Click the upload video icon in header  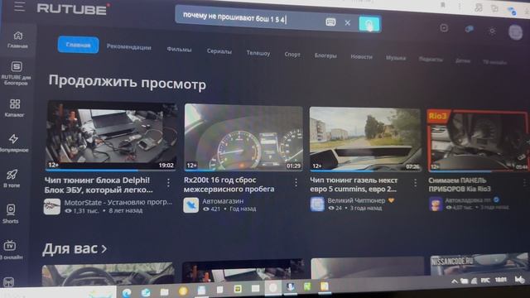[444, 28]
